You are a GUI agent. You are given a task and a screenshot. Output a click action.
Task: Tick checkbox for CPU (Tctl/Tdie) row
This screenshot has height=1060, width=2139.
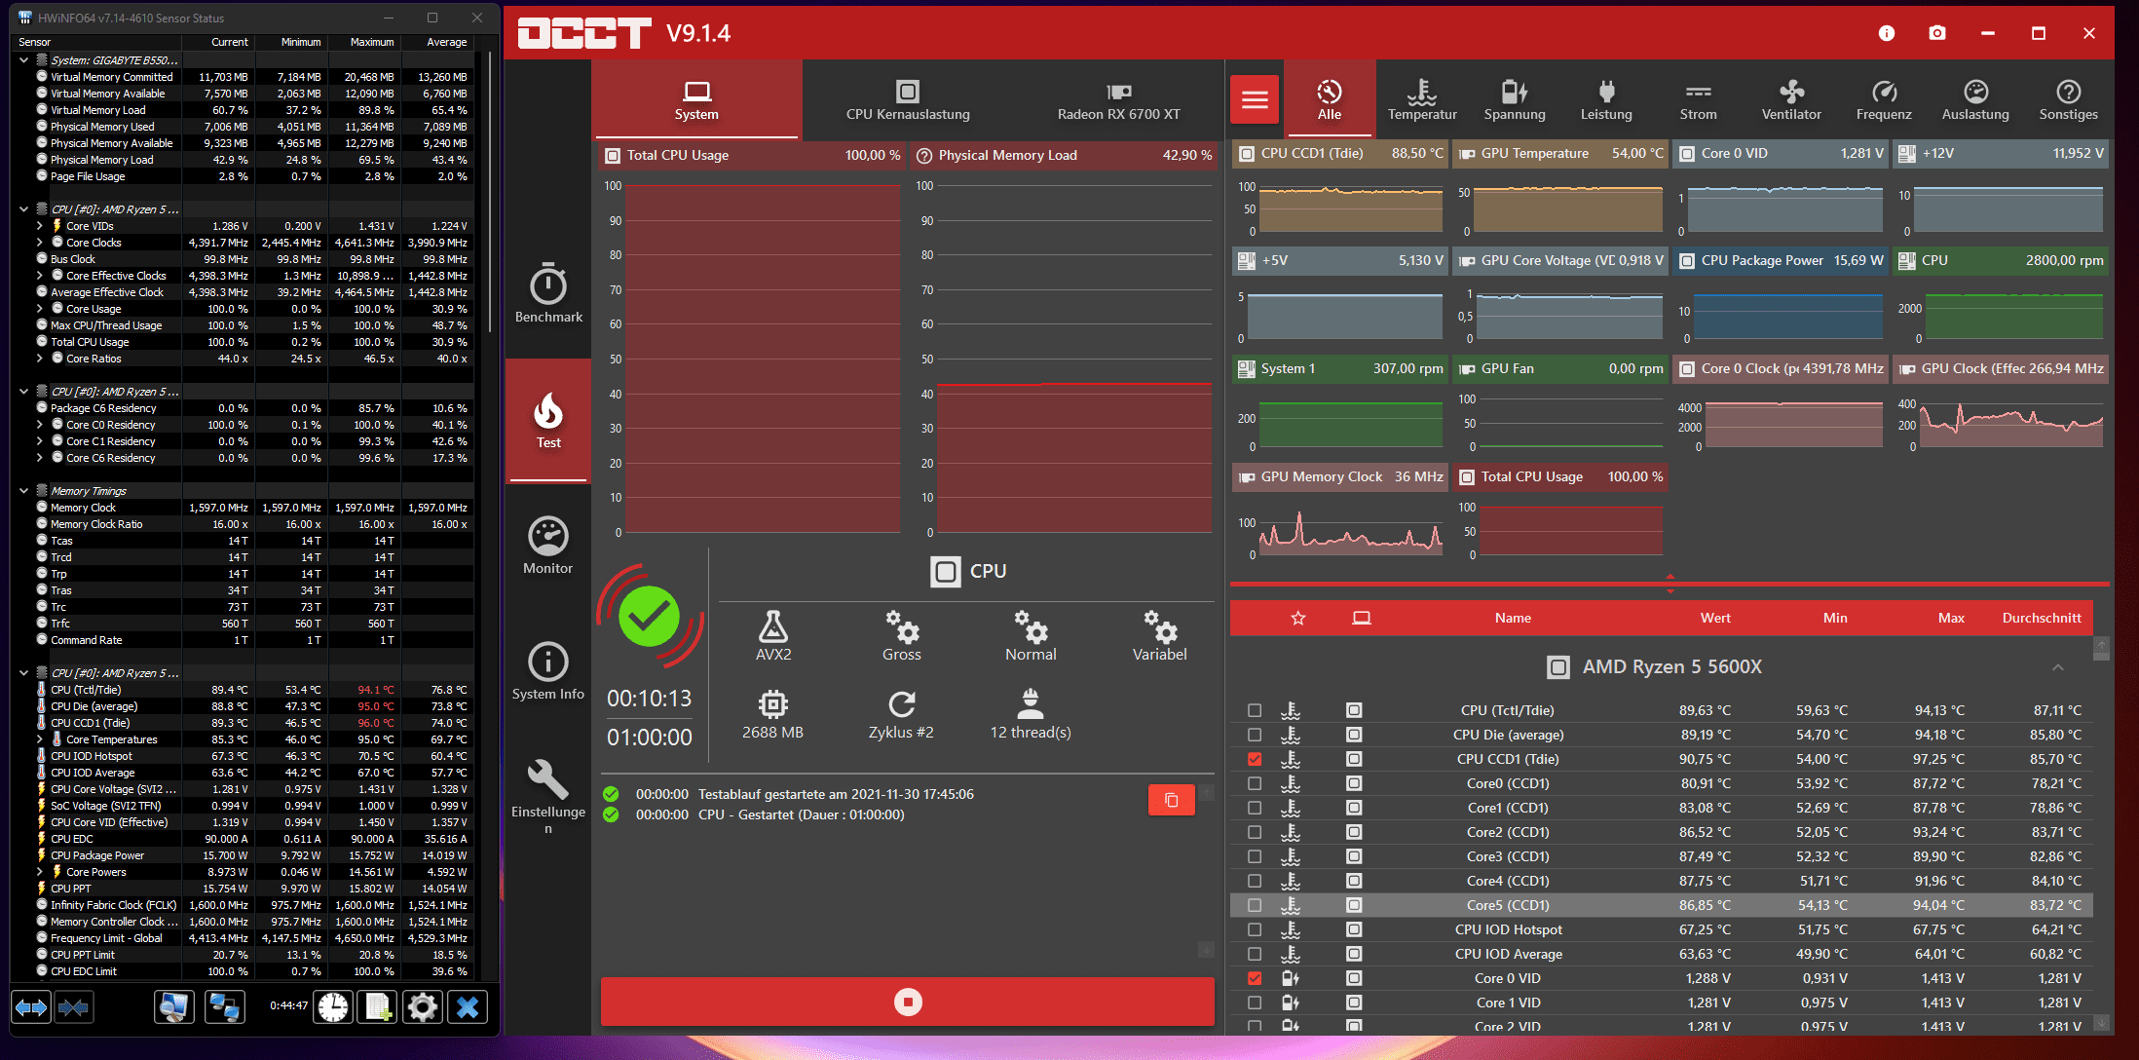1255,710
